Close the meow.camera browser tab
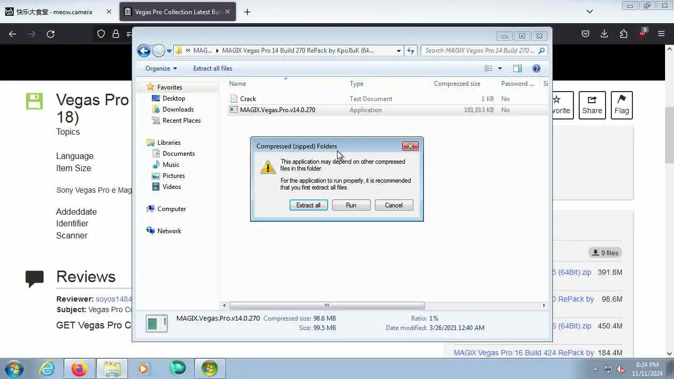Viewport: 674px width, 379px height. point(108,12)
